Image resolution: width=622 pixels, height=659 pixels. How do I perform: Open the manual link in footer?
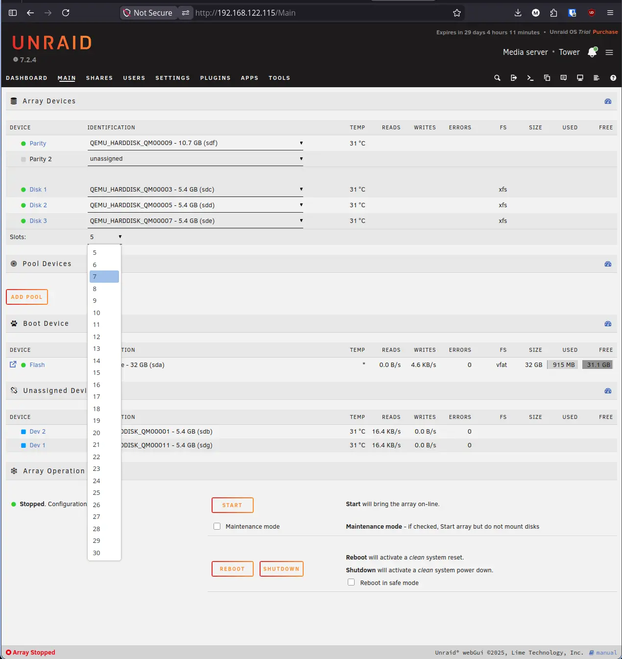point(603,653)
